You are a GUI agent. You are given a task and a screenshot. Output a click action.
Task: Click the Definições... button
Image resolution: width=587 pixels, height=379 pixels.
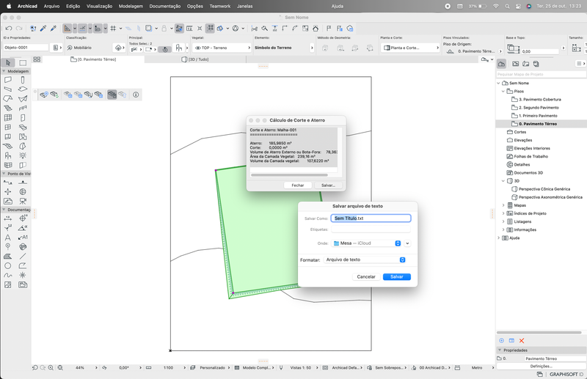(541, 367)
